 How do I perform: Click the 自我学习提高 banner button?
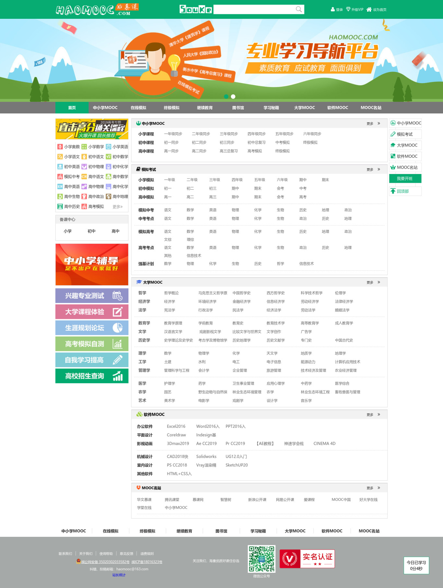tap(92, 360)
